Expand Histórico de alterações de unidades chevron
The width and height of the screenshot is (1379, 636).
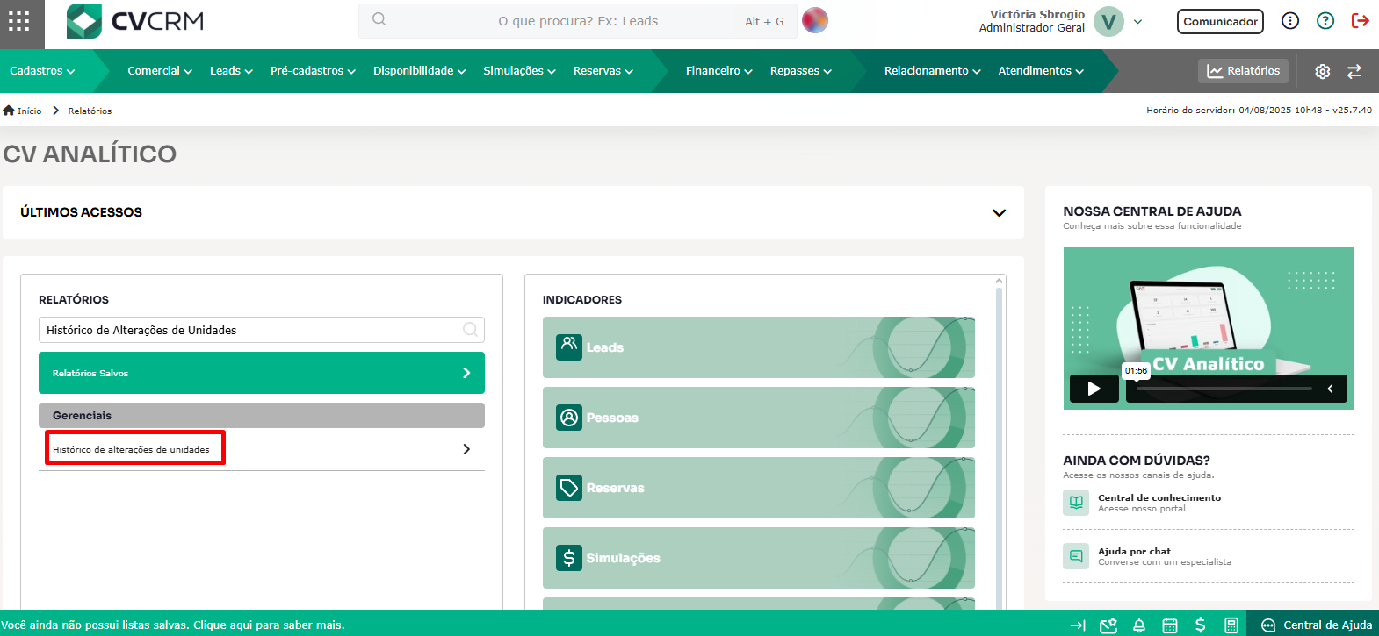pos(466,449)
